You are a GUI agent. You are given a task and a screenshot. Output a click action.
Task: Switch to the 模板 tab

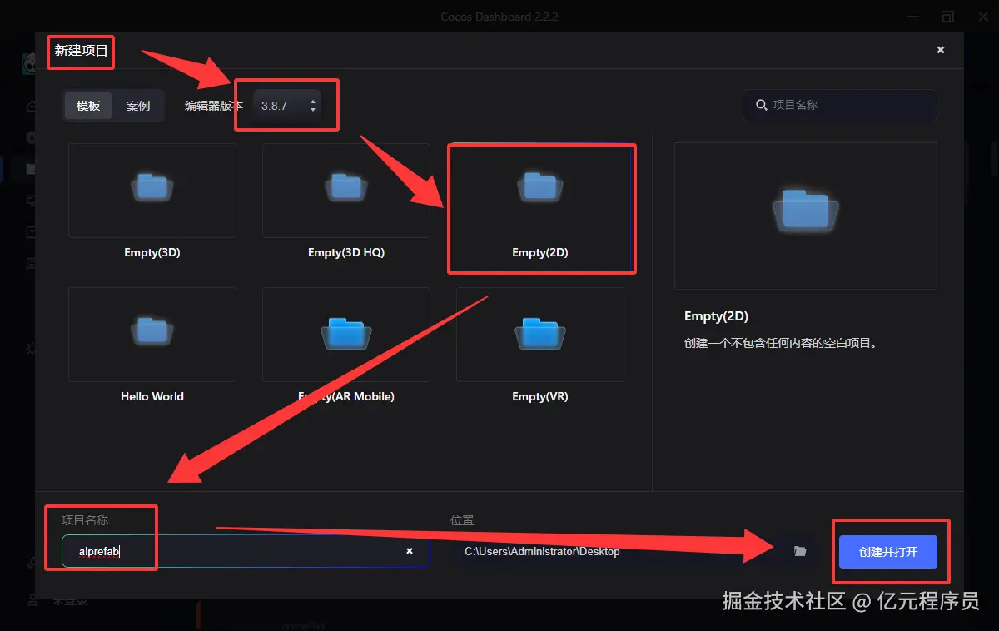88,106
